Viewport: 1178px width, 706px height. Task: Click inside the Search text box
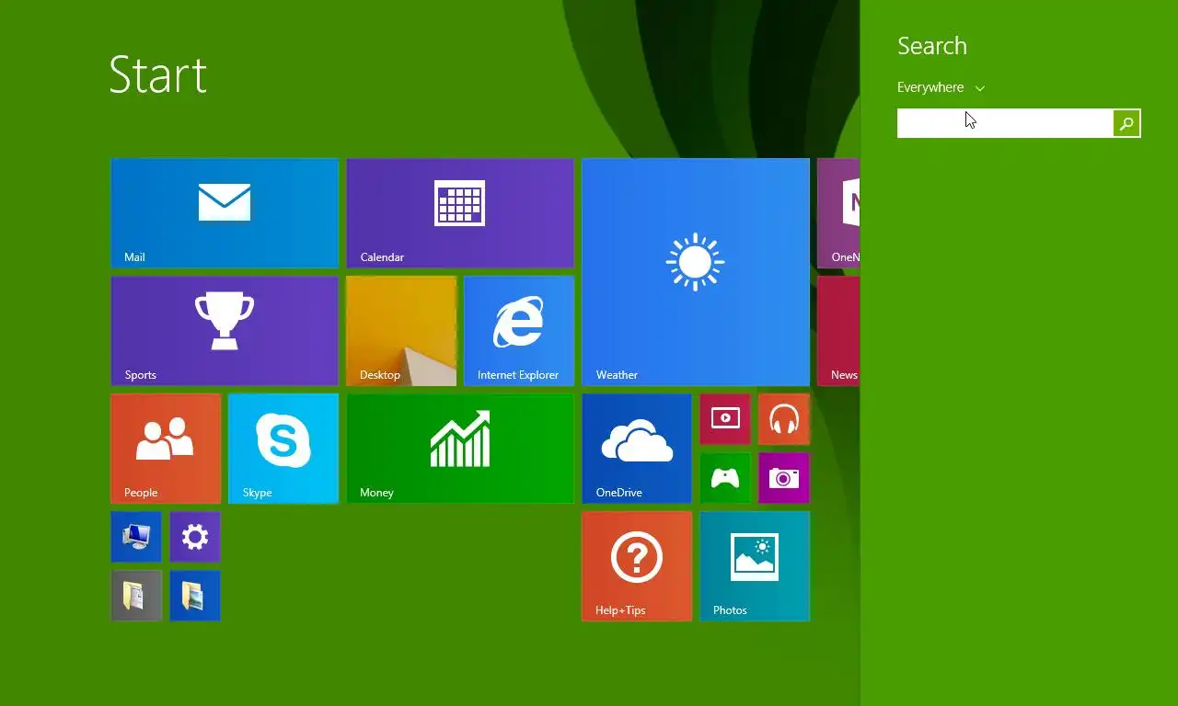click(x=1005, y=123)
